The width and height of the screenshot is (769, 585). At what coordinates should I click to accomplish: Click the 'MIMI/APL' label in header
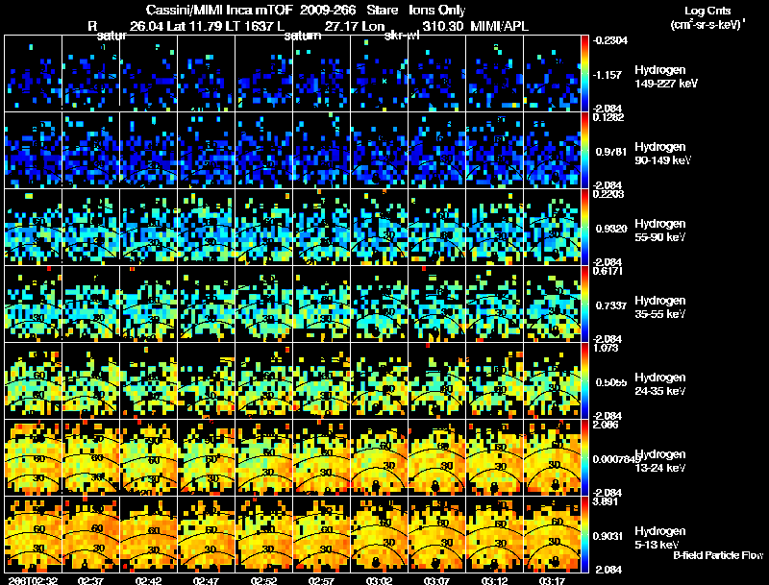[x=499, y=26]
